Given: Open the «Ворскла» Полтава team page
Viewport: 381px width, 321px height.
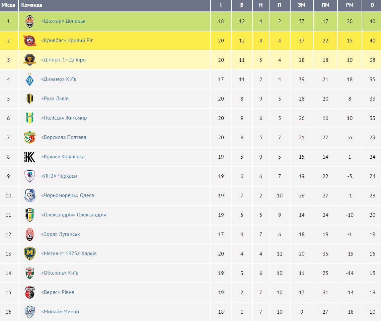Looking at the screenshot, I should point(64,137).
